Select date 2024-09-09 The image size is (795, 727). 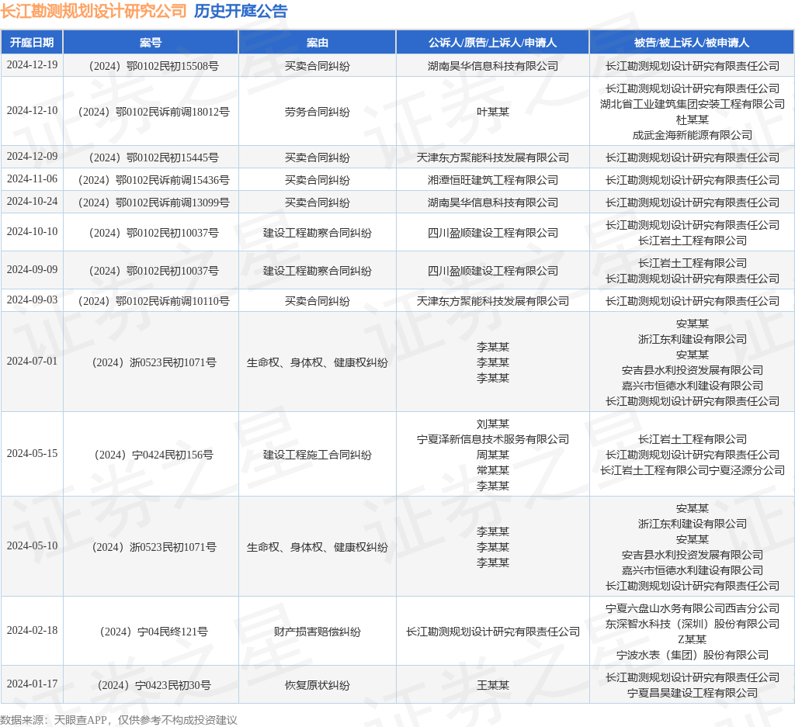pos(32,269)
